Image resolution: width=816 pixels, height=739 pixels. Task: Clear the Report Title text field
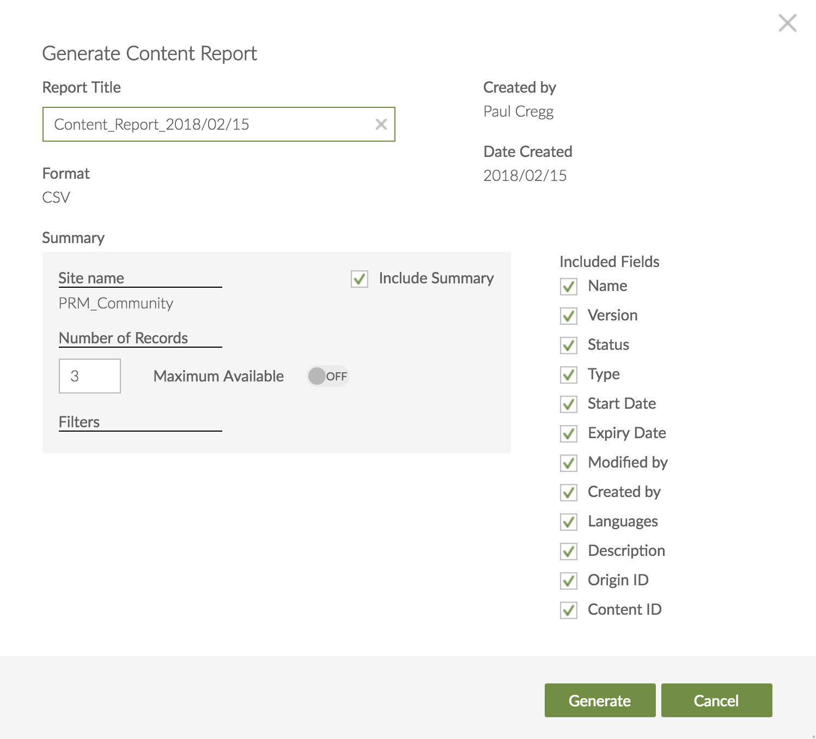coord(381,124)
